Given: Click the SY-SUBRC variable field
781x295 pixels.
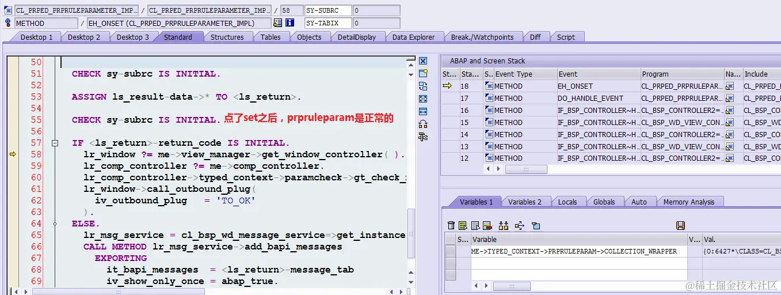Looking at the screenshot, I should pos(327,10).
